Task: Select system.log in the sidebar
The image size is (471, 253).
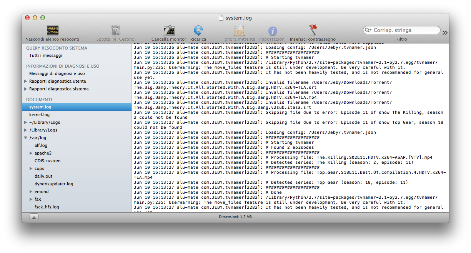Action: (x=77, y=107)
